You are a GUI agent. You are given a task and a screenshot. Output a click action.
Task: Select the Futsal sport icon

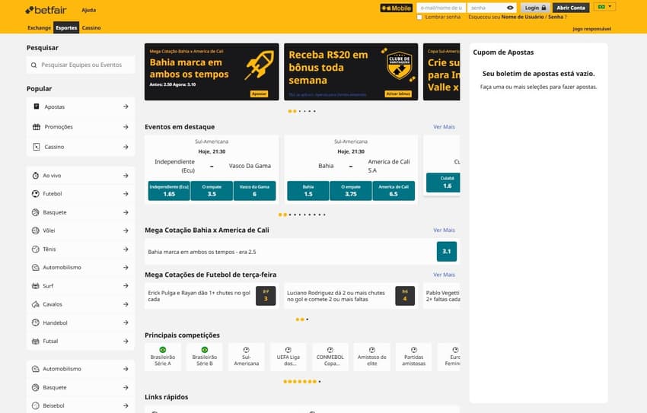(x=36, y=342)
